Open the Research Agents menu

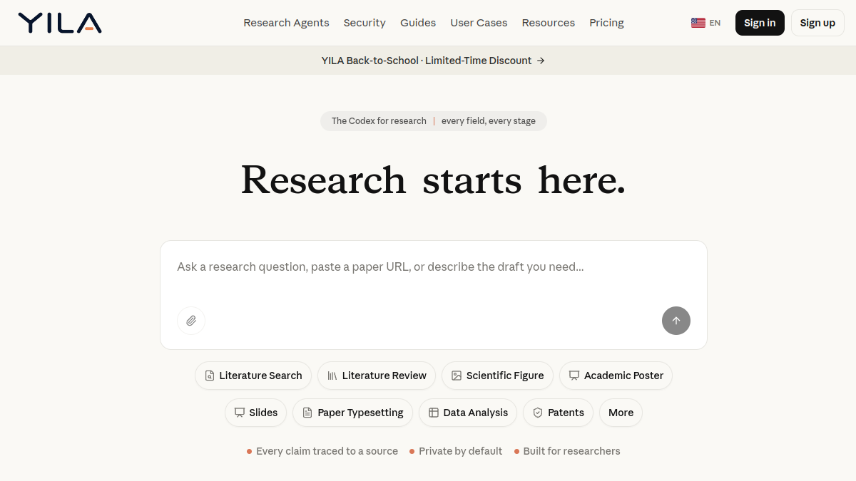(286, 23)
